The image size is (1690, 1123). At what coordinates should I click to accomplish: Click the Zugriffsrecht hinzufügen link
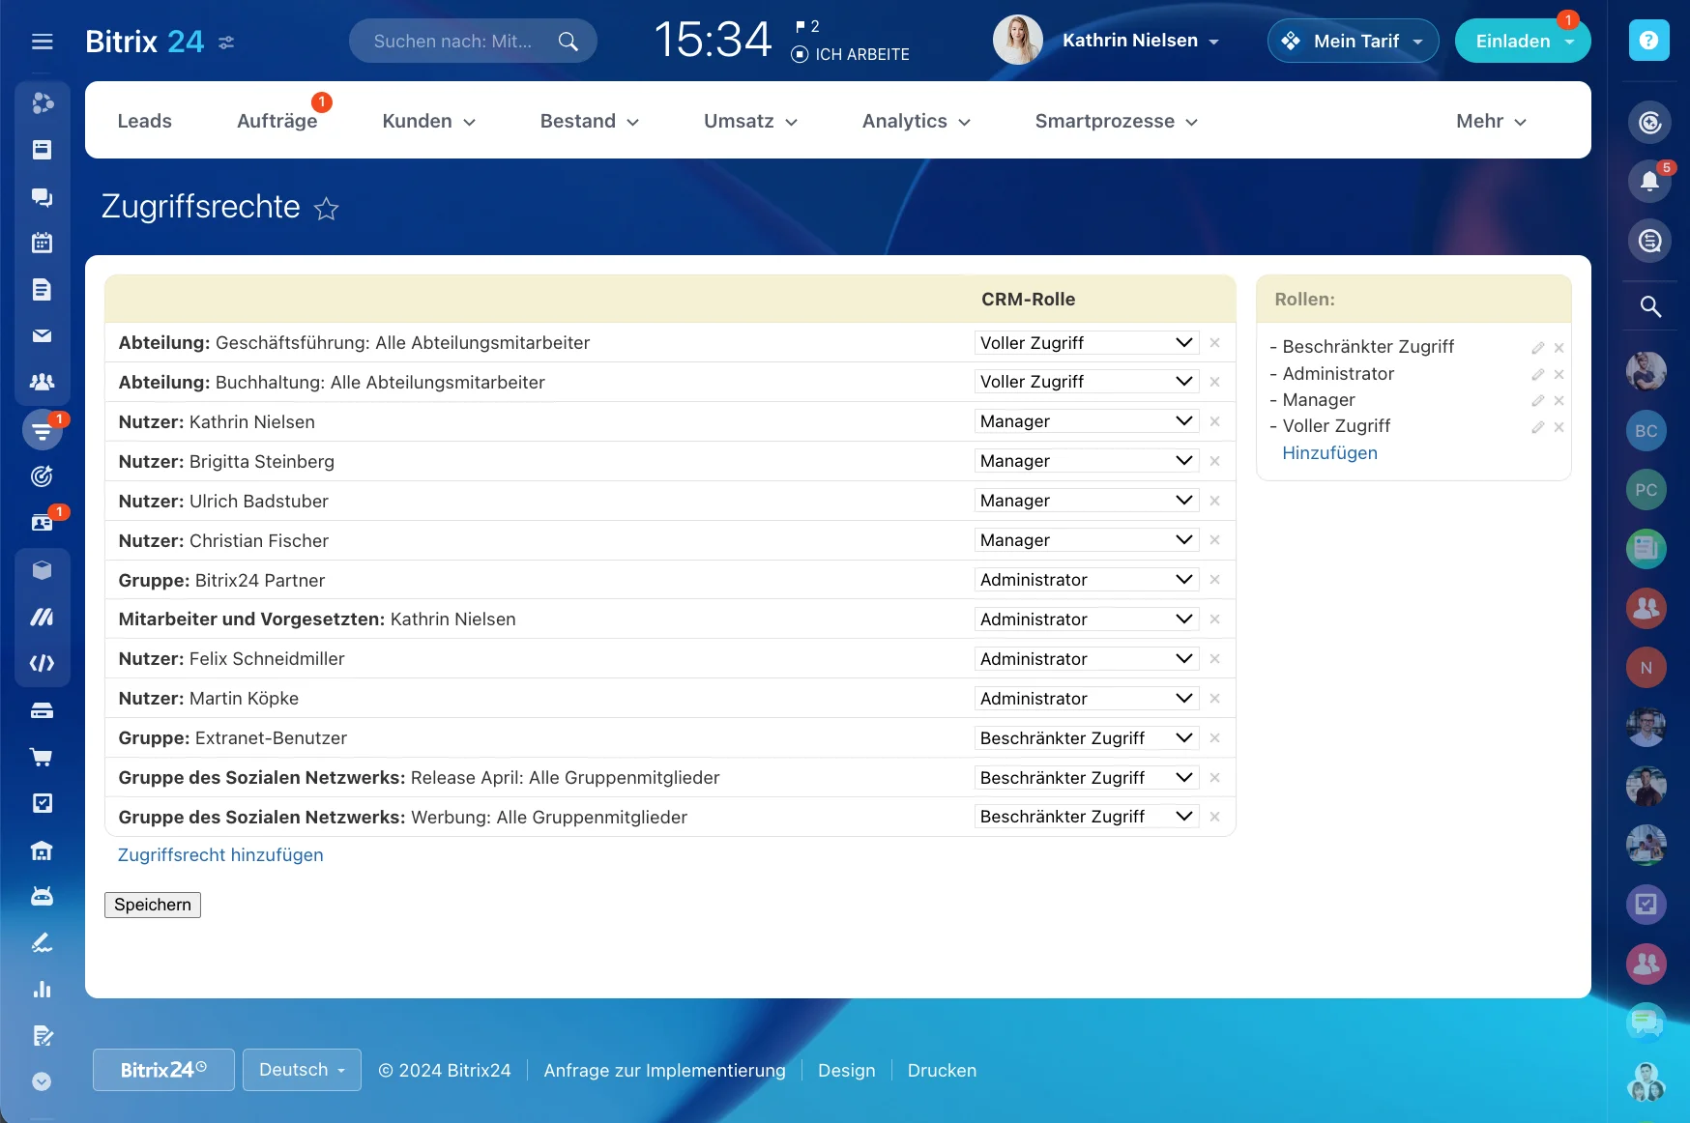coord(219,854)
